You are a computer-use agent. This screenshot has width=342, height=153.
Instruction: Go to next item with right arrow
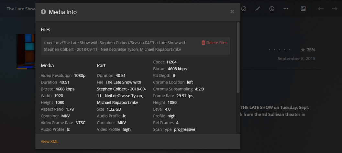tap(335, 9)
